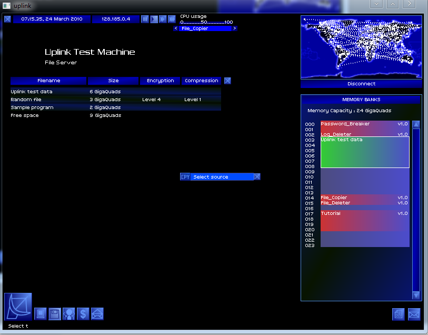This screenshot has height=335, width=428.
Task: Click the date and time display
Action: pyautogui.click(x=52, y=19)
